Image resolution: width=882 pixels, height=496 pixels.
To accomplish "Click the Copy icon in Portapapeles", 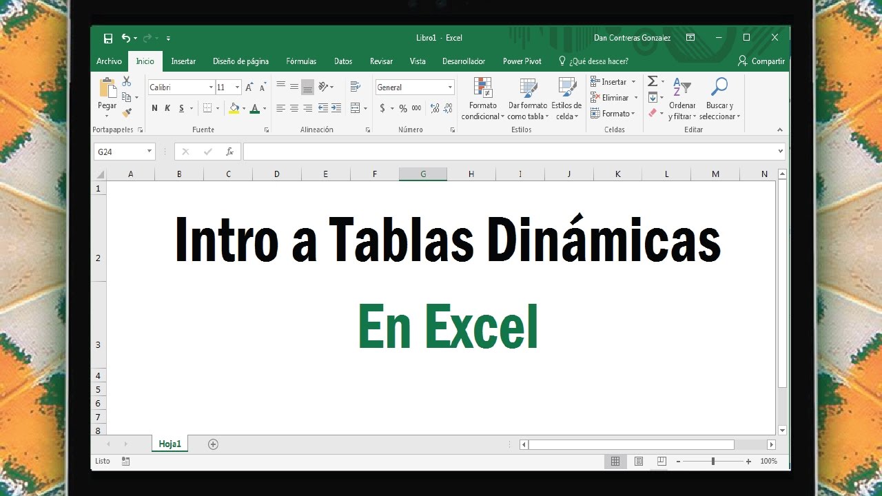I will click(x=127, y=97).
